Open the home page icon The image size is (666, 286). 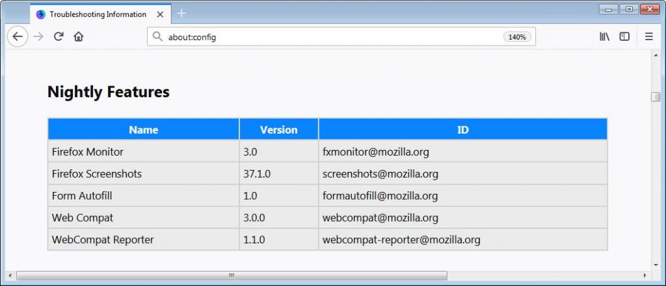point(78,36)
